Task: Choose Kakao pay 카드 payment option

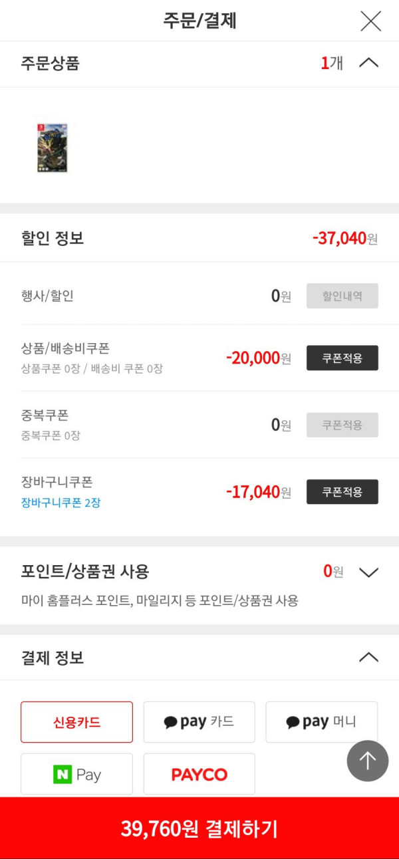Action: pyautogui.click(x=199, y=722)
